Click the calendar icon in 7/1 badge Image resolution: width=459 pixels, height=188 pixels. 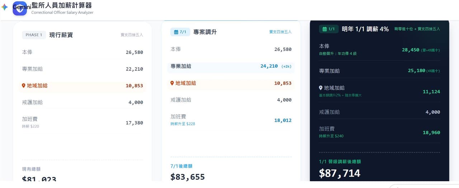pyautogui.click(x=176, y=32)
